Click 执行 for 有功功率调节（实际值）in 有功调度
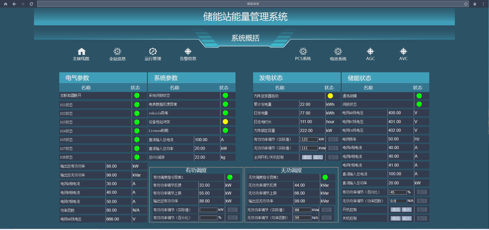This screenshot has height=230, width=489. [233, 210]
